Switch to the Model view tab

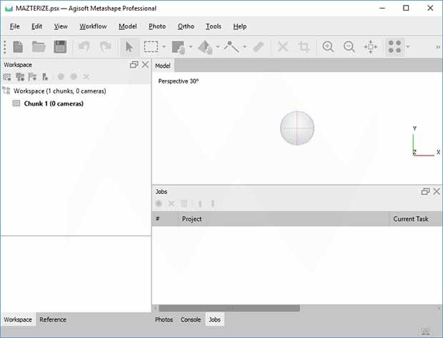(x=163, y=66)
